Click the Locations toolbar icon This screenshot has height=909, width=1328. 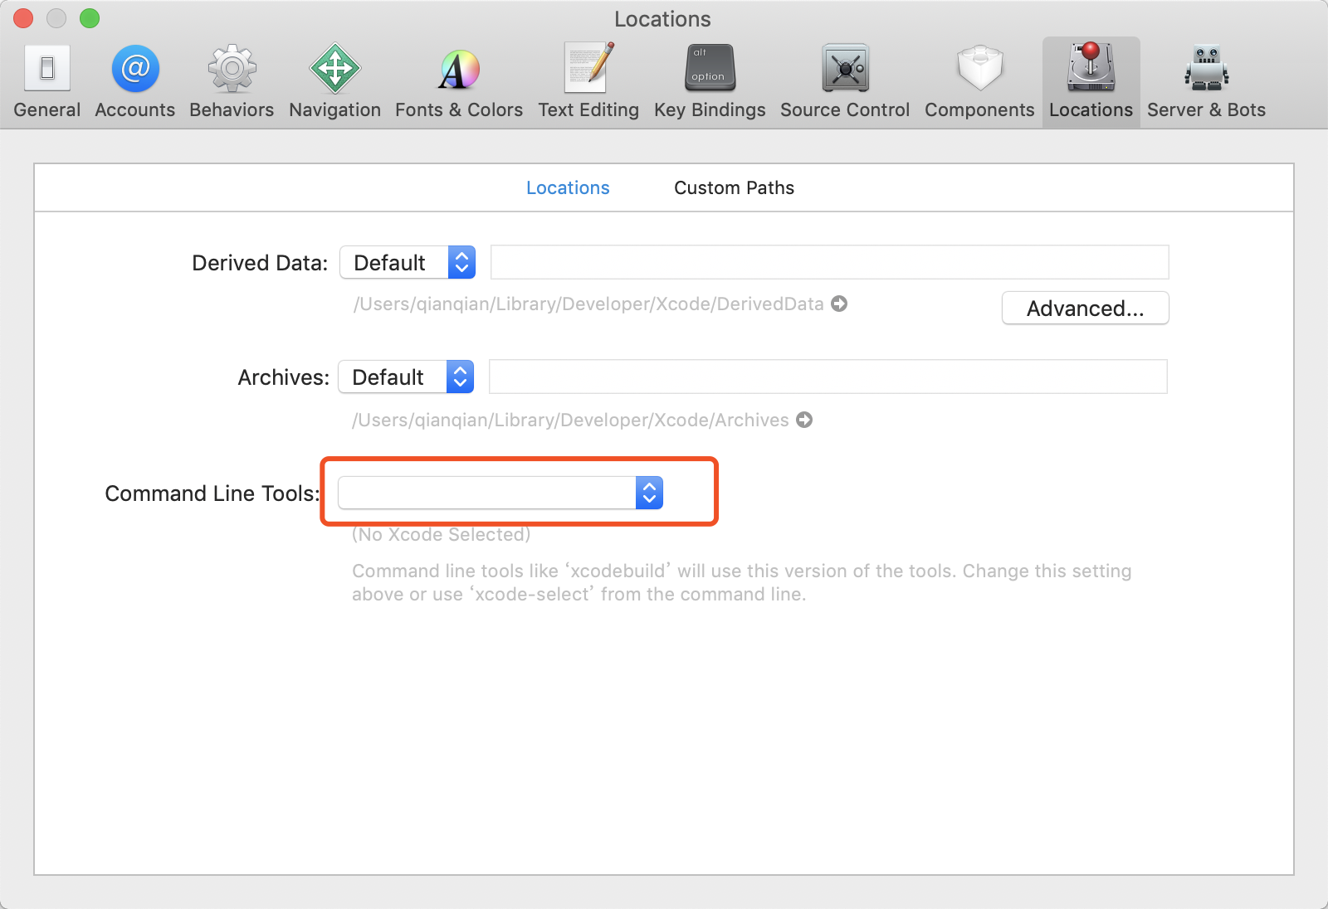[x=1091, y=81]
